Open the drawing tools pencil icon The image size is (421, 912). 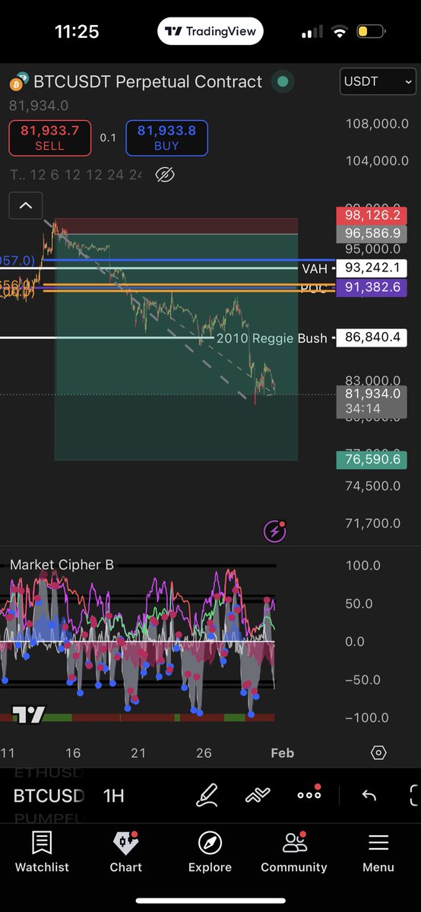207,795
